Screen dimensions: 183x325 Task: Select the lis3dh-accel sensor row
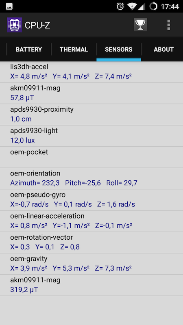pos(91,72)
